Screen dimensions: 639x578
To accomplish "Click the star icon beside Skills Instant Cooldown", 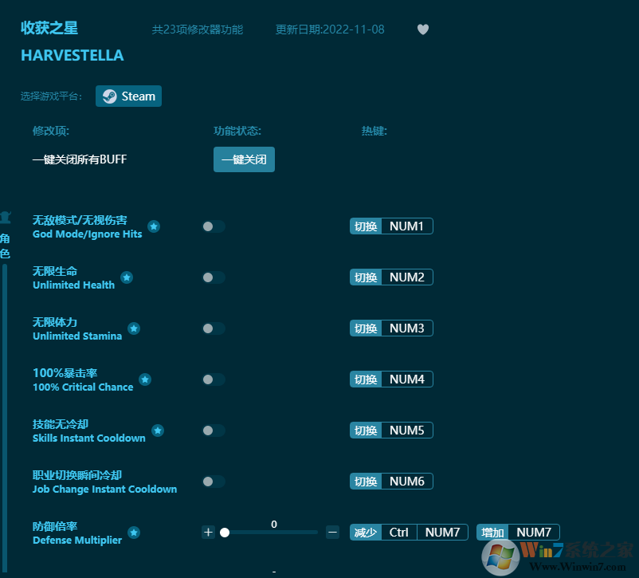I will (x=158, y=431).
